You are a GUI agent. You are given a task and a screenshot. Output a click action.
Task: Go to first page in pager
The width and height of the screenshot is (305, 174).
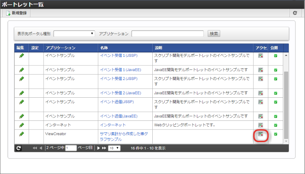tap(35, 148)
